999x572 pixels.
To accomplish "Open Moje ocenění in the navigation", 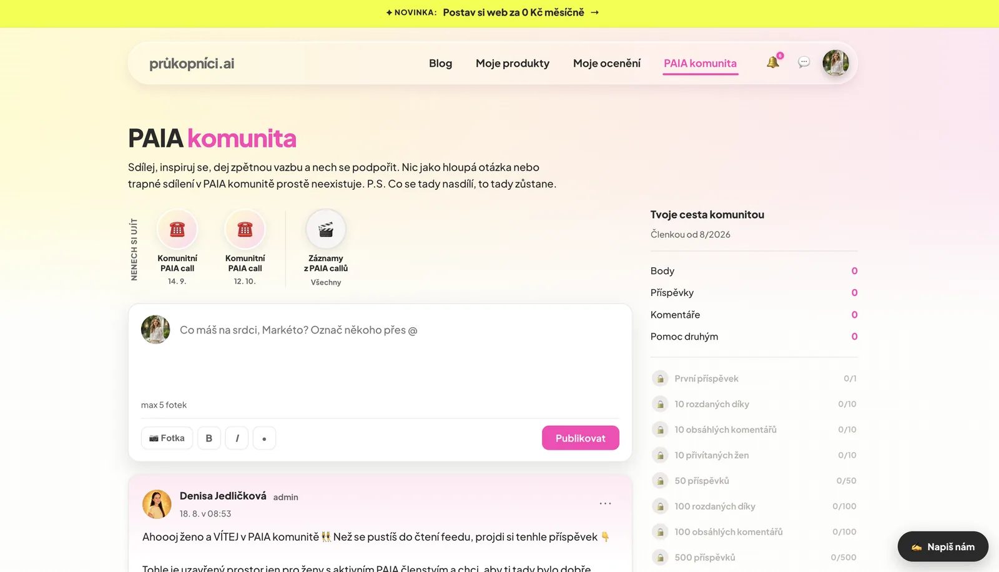I will coord(607,63).
